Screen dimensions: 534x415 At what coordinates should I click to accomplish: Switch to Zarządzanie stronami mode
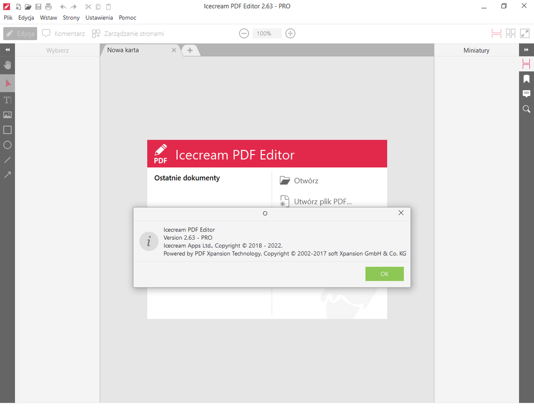pyautogui.click(x=128, y=33)
